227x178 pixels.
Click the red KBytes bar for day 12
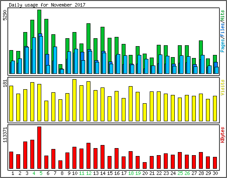88,156
